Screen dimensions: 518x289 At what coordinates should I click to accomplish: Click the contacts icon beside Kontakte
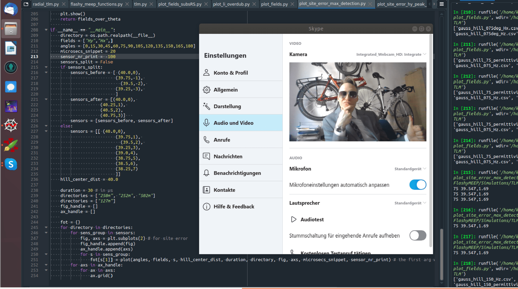[206, 190]
